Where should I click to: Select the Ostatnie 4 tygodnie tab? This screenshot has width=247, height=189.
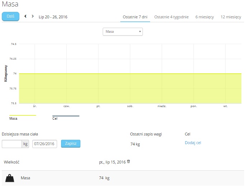pos(171,17)
